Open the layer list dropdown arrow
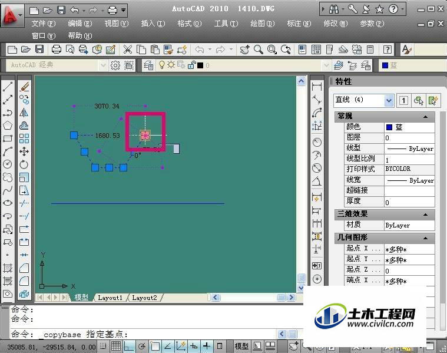This screenshot has width=447, height=353. (x=326, y=65)
